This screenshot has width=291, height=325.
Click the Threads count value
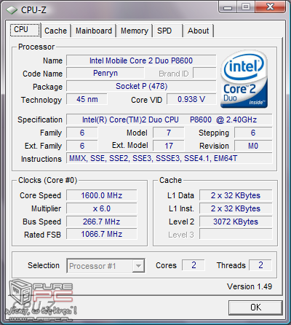(260, 265)
